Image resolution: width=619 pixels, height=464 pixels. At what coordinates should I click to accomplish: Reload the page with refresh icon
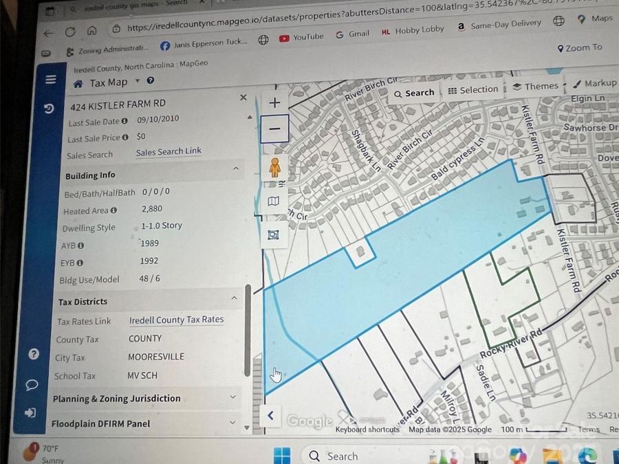[70, 32]
